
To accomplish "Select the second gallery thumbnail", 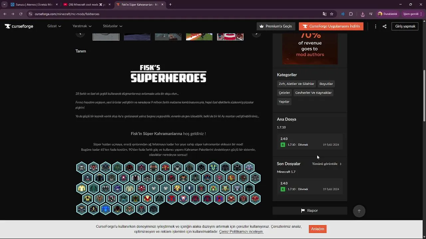I will 137,36.
